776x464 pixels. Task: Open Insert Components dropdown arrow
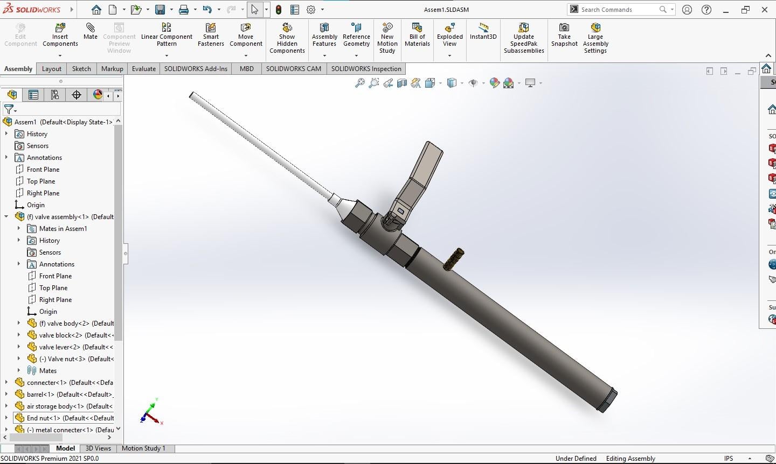tap(60, 55)
